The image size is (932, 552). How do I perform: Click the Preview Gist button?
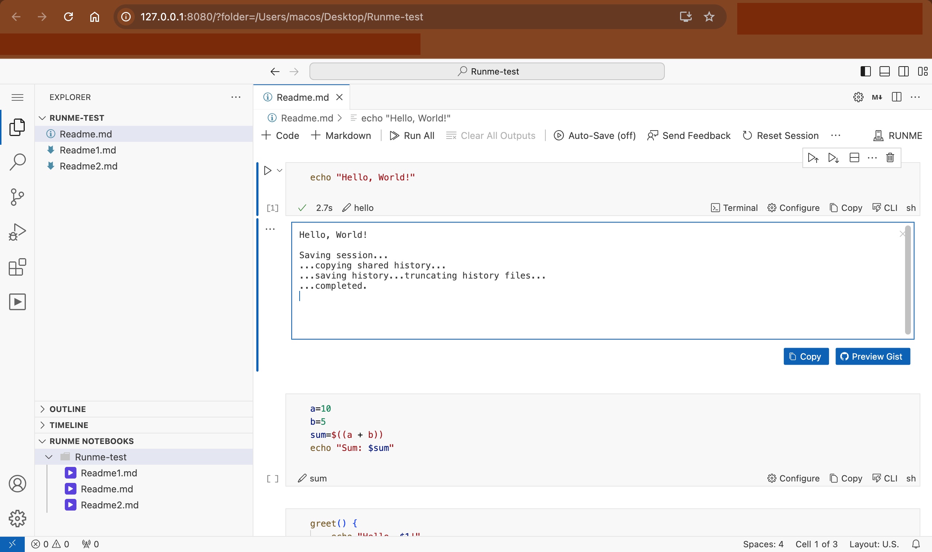click(x=872, y=356)
